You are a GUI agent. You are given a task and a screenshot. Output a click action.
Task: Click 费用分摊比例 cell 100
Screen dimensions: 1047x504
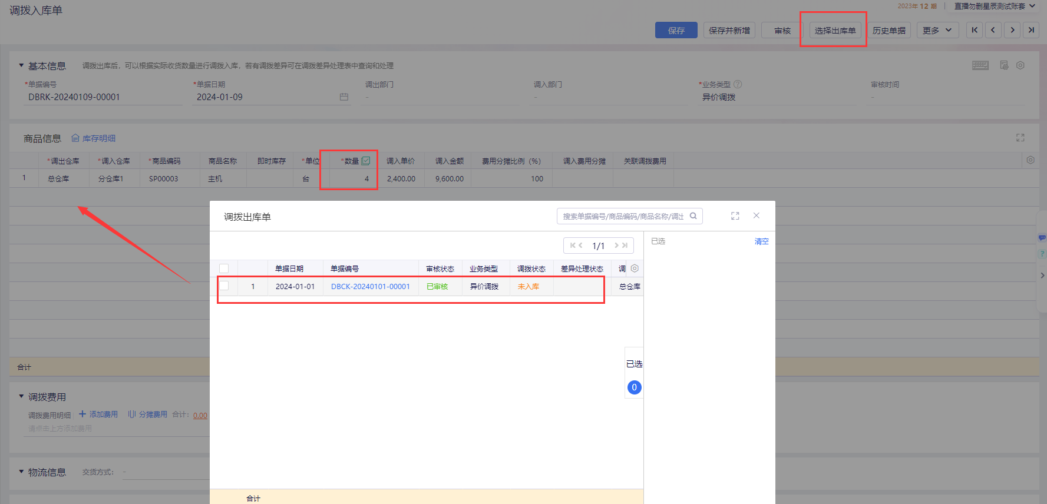click(x=512, y=178)
